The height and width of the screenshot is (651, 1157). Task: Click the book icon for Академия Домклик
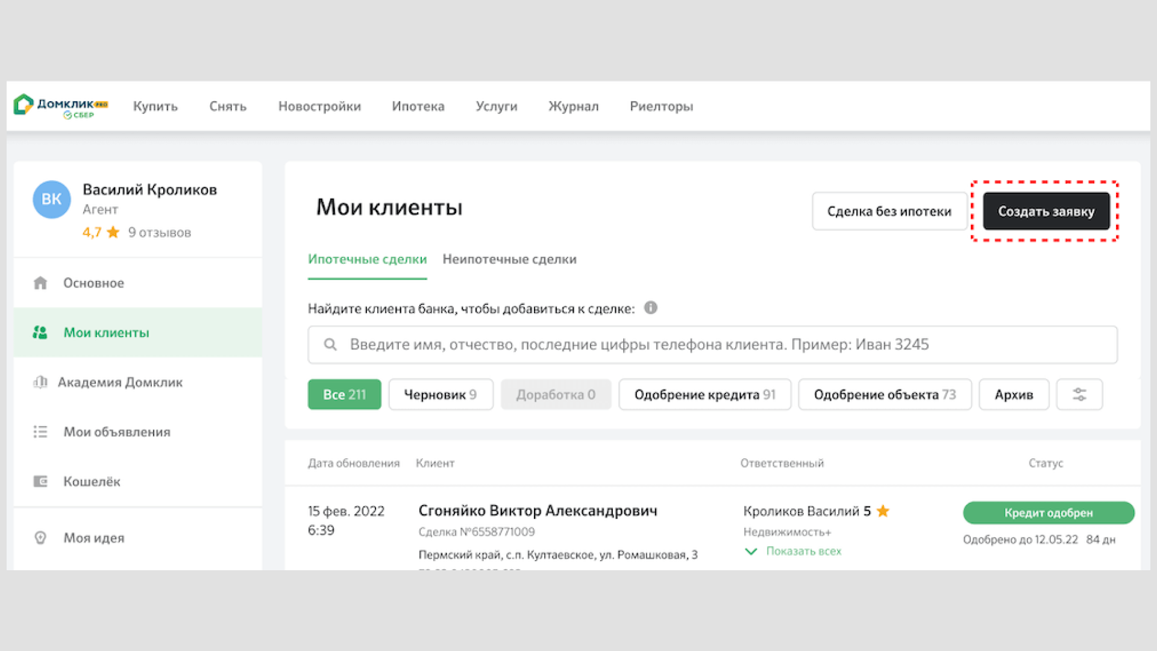(40, 382)
